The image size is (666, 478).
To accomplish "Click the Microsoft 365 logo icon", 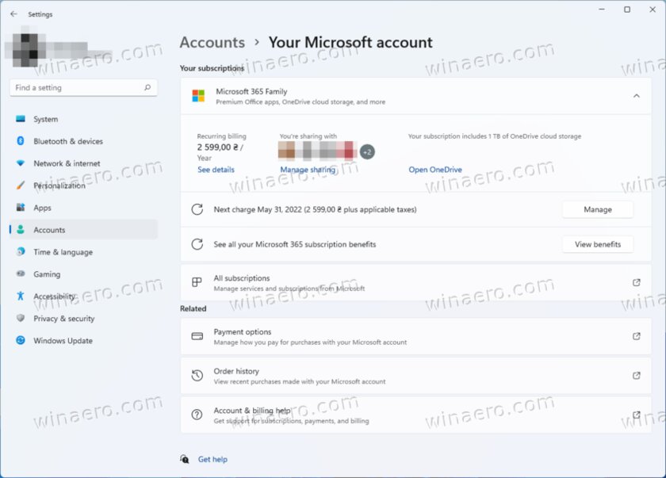I will [198, 96].
